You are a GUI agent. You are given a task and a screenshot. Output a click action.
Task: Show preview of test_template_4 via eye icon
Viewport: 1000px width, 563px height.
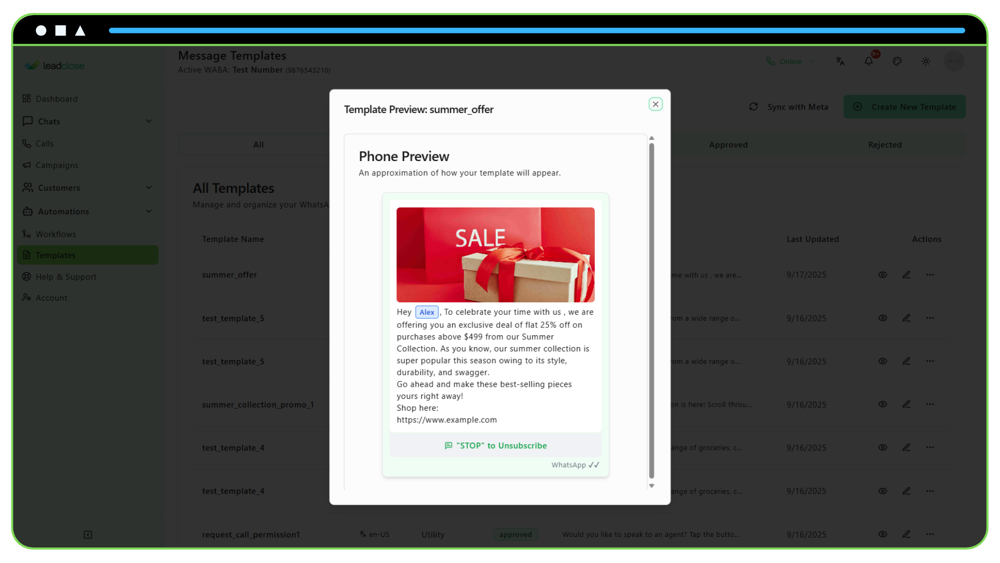[x=882, y=447]
